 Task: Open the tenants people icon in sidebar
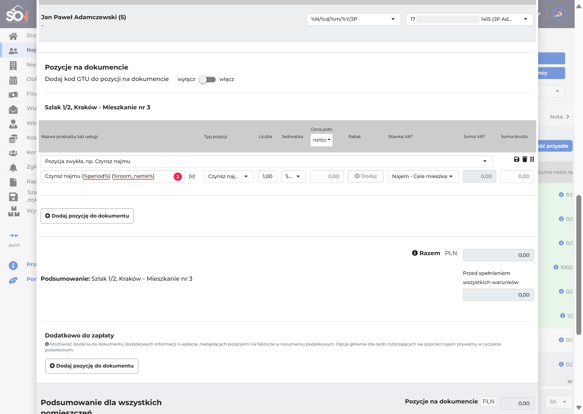point(13,51)
